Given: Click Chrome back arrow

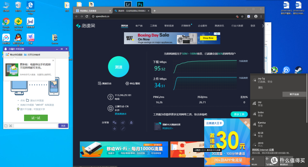Looking at the screenshot, I should 77,16.
